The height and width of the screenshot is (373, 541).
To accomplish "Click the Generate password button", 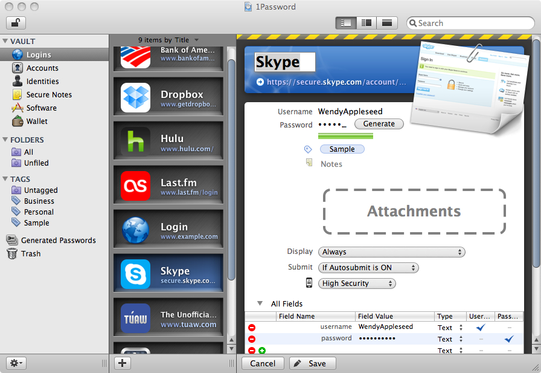I will tap(379, 123).
